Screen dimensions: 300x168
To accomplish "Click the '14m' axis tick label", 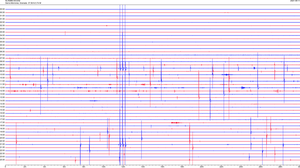I will click(x=143, y=167).
